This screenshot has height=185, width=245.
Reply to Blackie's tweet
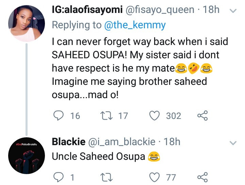click(x=59, y=177)
